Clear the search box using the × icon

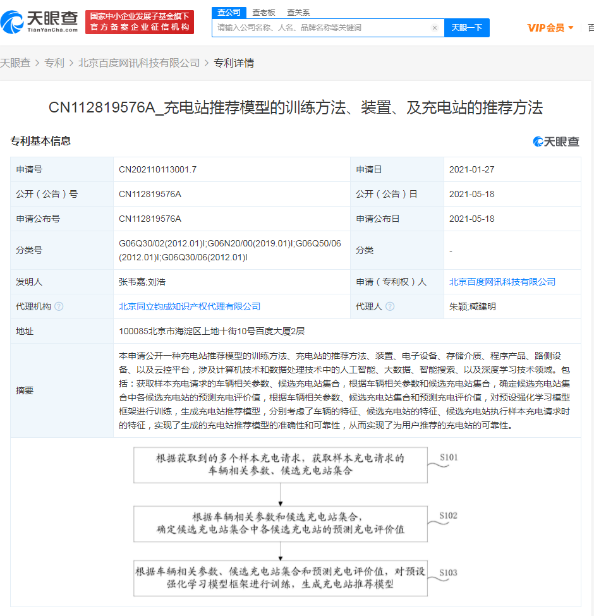tap(434, 28)
